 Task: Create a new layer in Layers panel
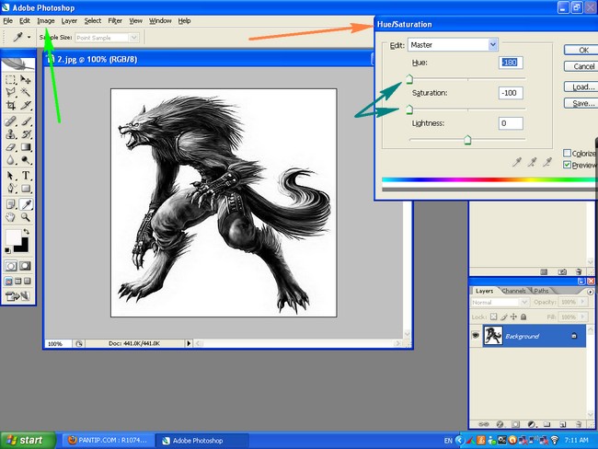(x=562, y=424)
